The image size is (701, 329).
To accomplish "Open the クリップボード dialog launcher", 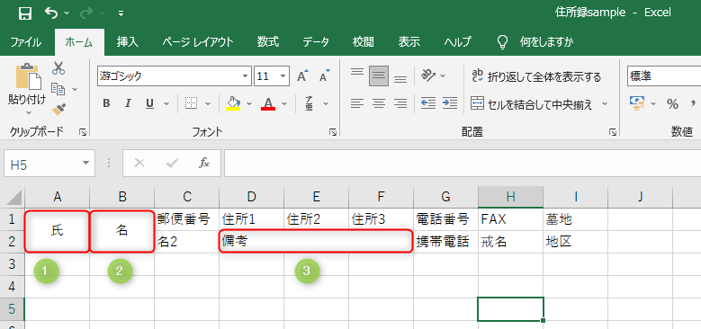I will pyautogui.click(x=83, y=131).
